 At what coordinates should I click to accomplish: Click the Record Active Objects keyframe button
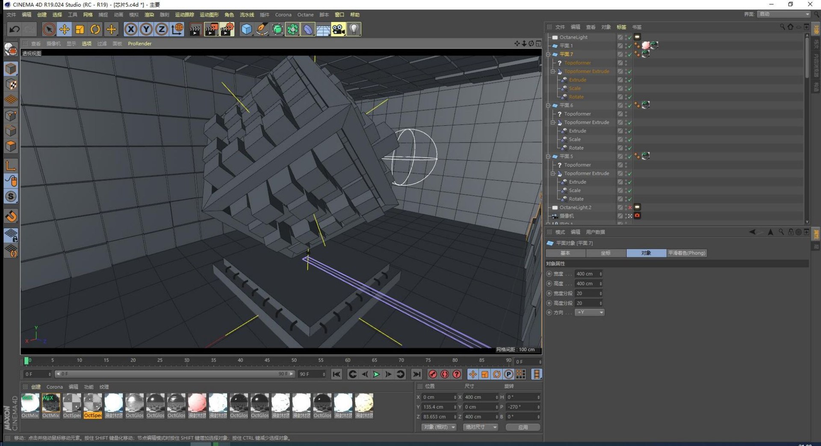click(433, 374)
